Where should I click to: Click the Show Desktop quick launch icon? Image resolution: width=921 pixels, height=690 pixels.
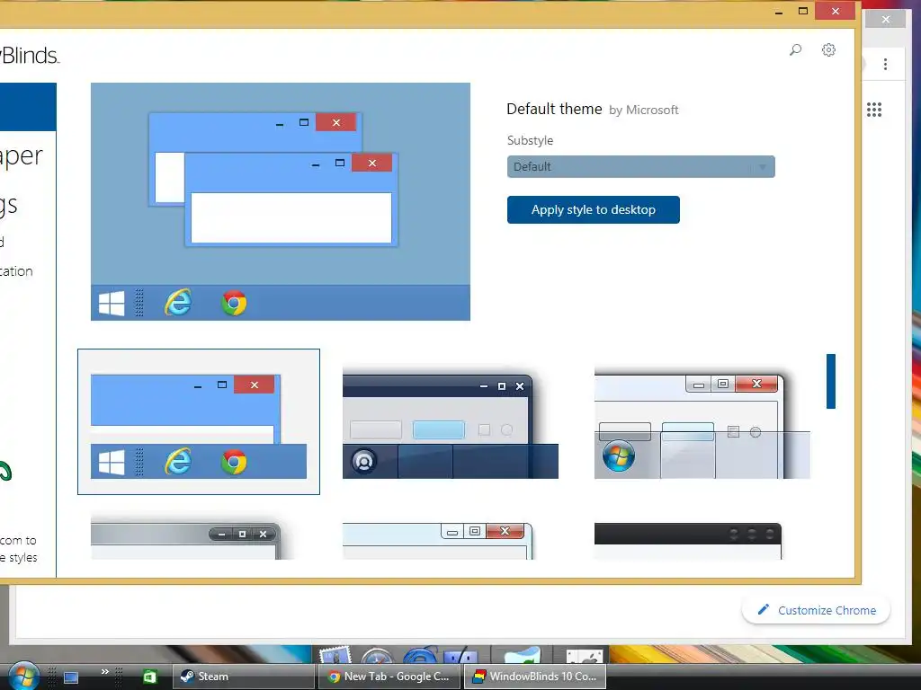click(x=71, y=677)
